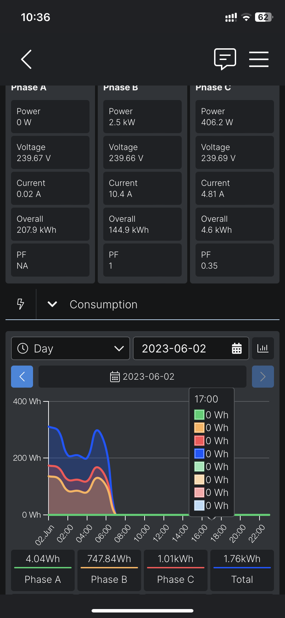Toggle the Phase A series legend

(43, 570)
